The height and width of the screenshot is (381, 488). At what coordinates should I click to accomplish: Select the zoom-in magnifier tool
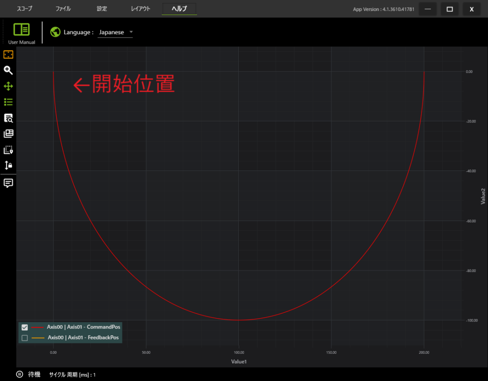click(x=8, y=70)
